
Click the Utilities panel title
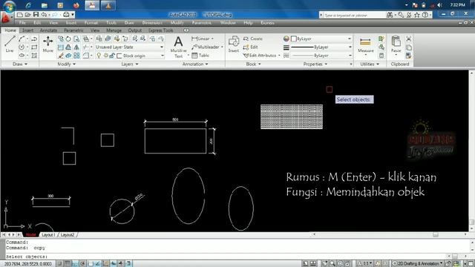point(370,65)
